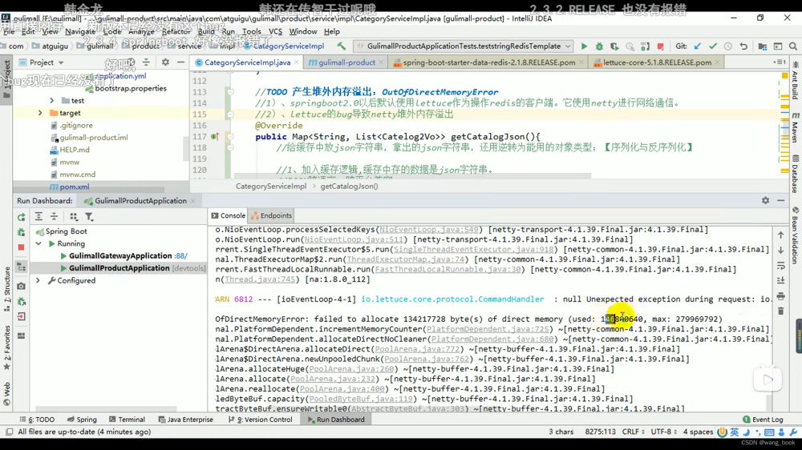Viewport: 802px width, 450px height.
Task: Click the override gutter icon on line 117
Action: 215,136
